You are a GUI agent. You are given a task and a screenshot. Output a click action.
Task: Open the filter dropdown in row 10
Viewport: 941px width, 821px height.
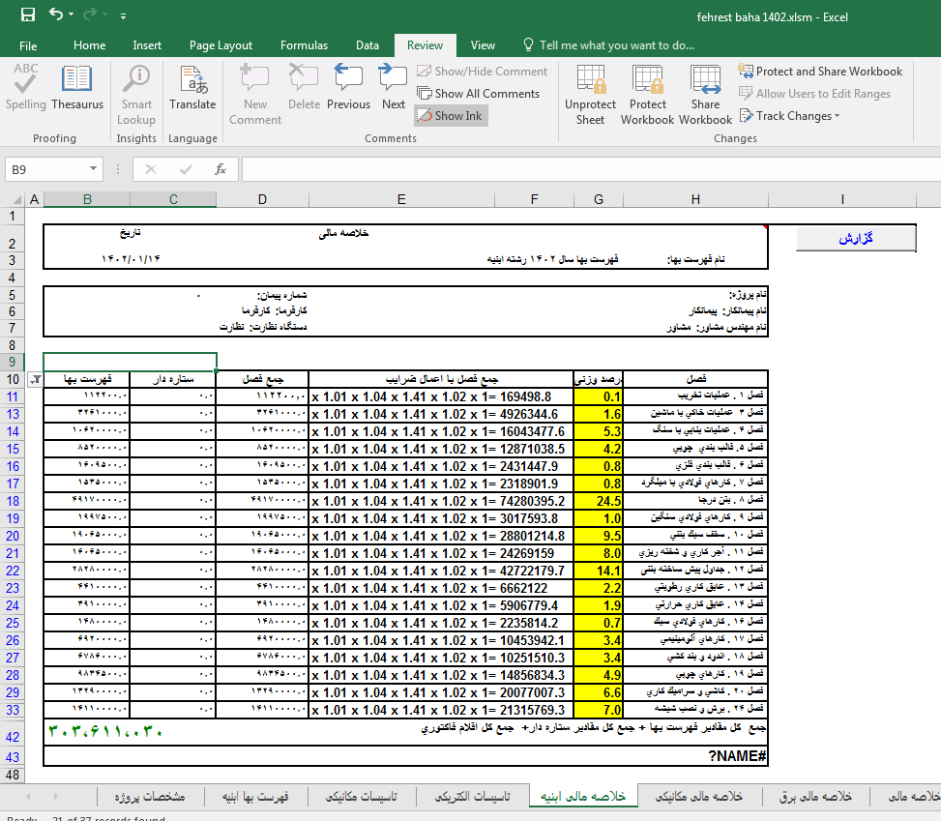click(x=36, y=379)
